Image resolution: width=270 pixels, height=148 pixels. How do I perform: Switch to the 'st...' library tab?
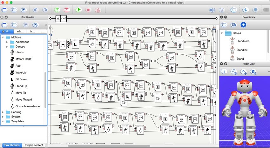(8, 31)
